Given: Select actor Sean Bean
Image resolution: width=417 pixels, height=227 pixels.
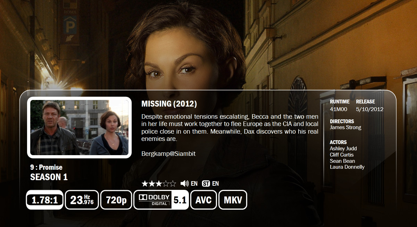Looking at the screenshot, I should click(x=342, y=161).
